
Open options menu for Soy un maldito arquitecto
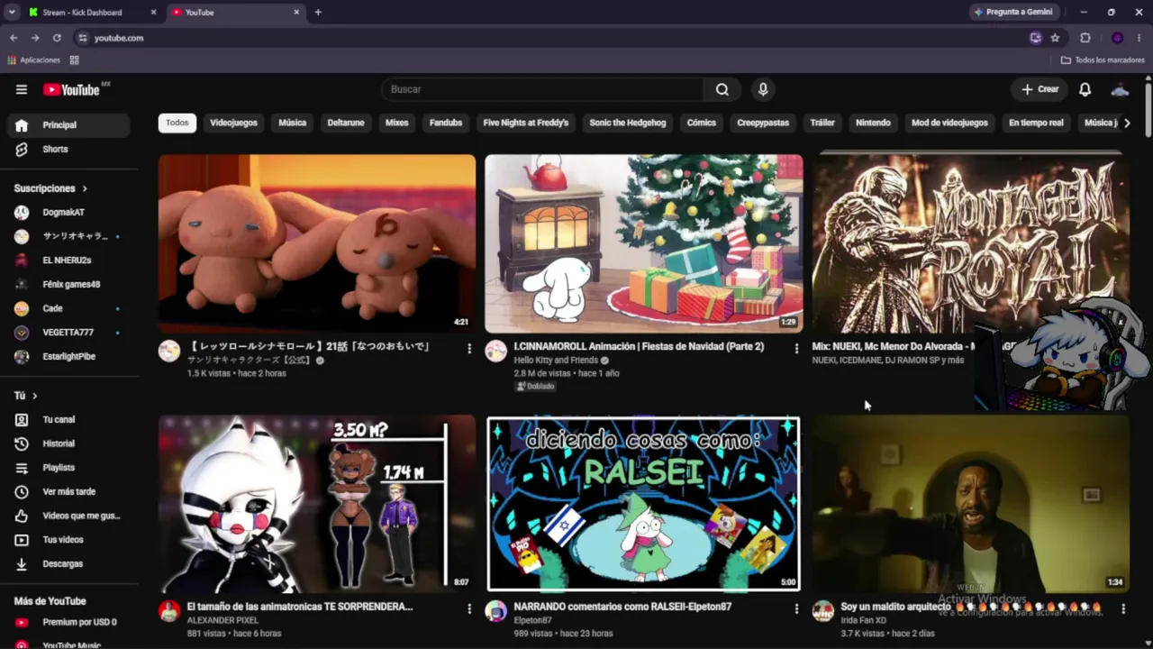pos(1123,608)
